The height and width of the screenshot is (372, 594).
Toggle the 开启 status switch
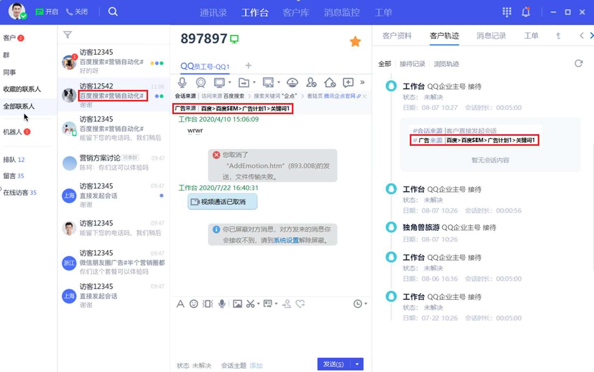[x=47, y=12]
